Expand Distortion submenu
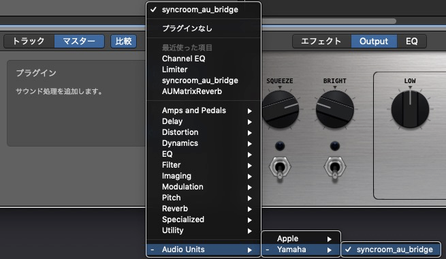The image size is (446, 259). coord(204,132)
